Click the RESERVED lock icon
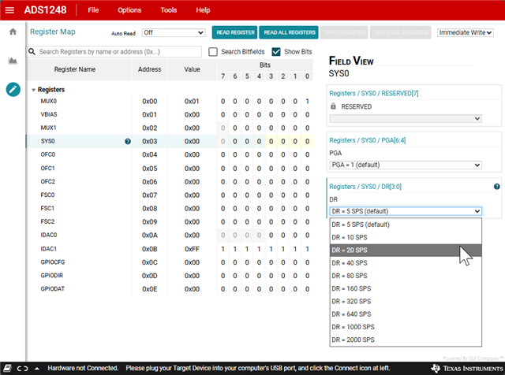Image resolution: width=505 pixels, height=375 pixels. pyautogui.click(x=333, y=106)
